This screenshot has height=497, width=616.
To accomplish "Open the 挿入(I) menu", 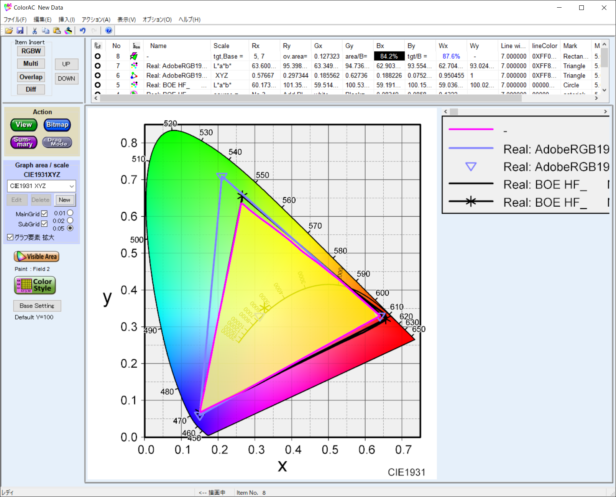I will (x=67, y=20).
